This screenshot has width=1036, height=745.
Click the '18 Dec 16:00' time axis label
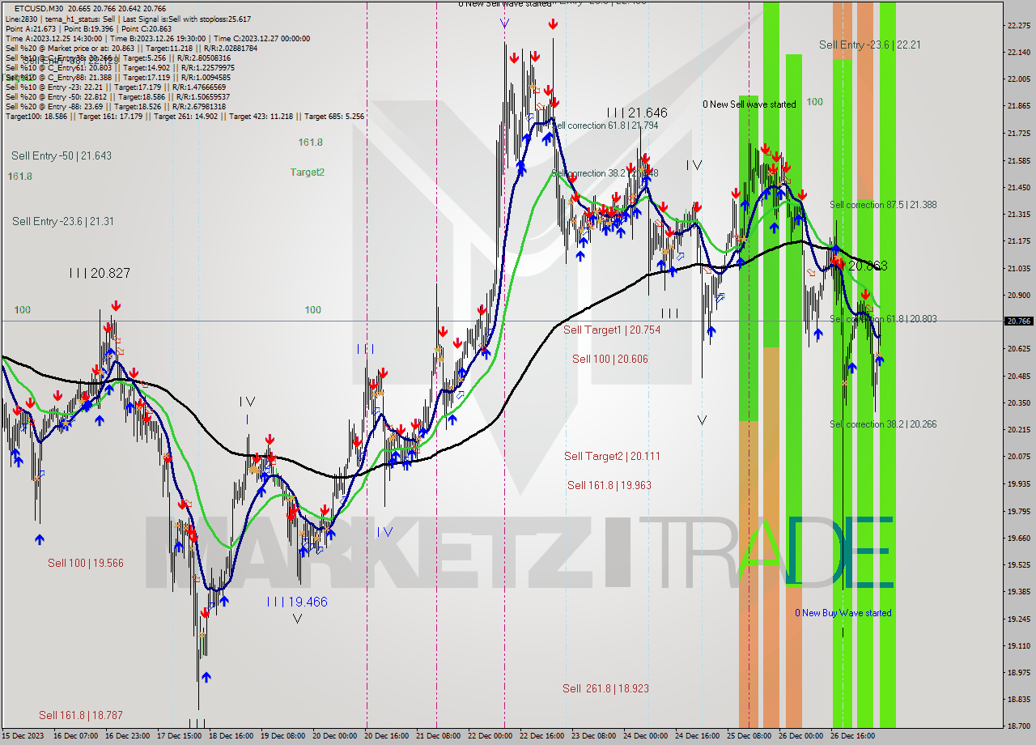point(231,736)
